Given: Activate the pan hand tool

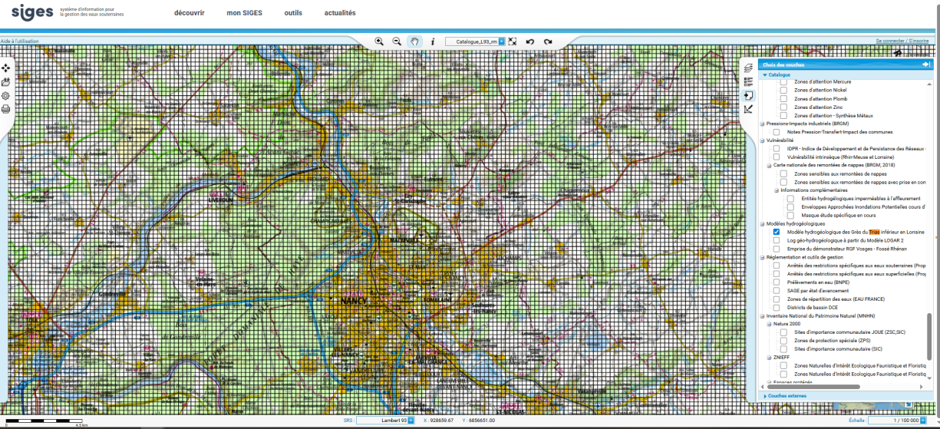Looking at the screenshot, I should pos(414,41).
